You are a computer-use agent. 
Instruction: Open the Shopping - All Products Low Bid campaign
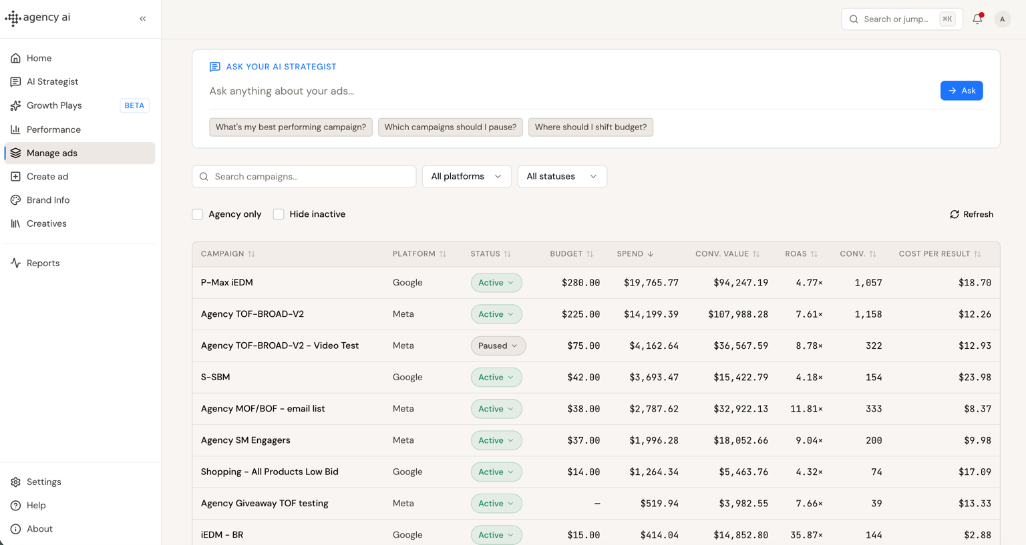tap(270, 472)
